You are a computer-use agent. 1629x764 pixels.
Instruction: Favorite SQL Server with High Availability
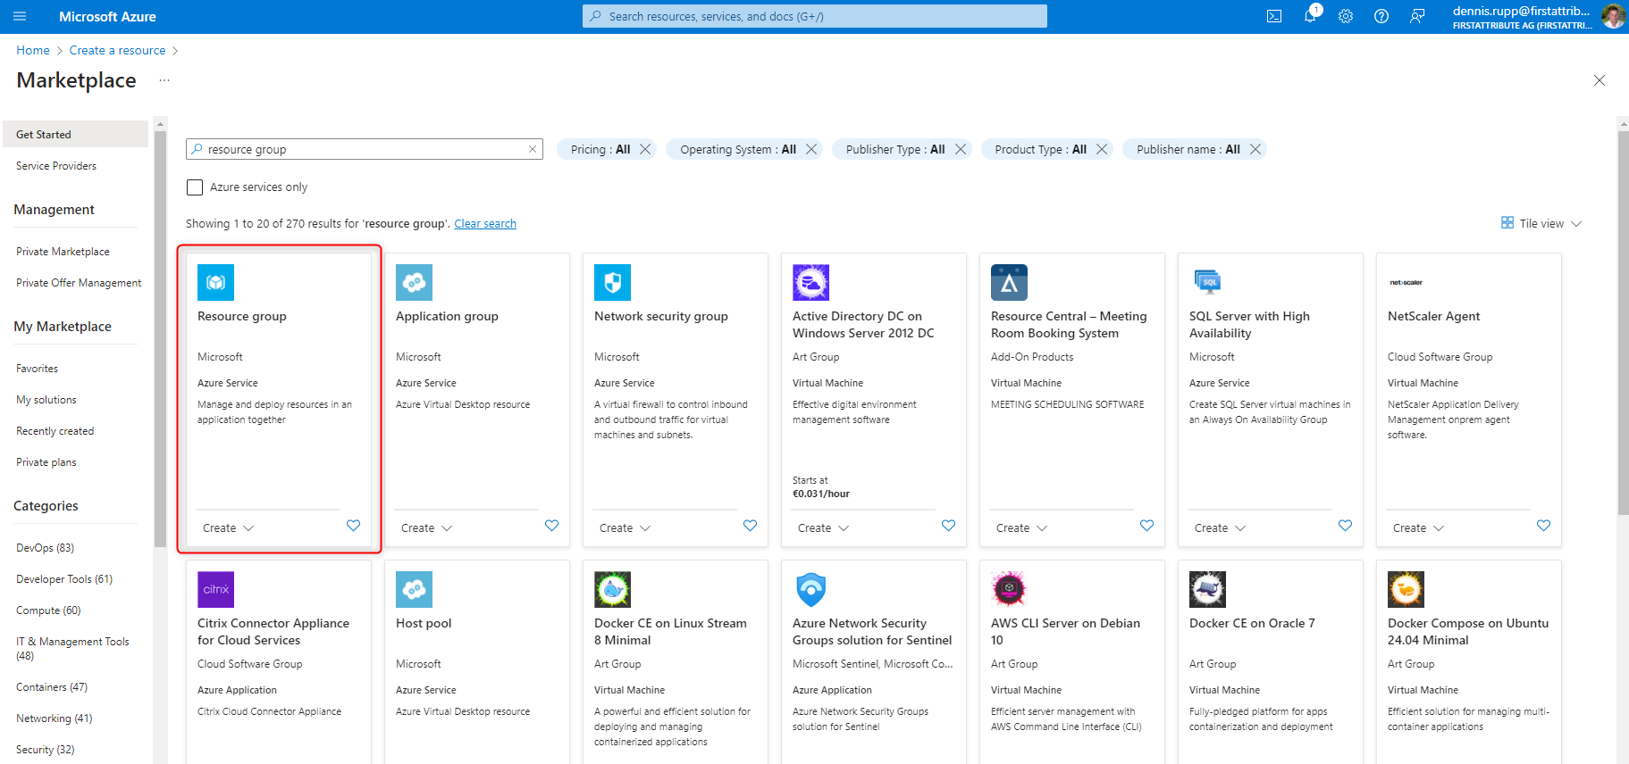1345,526
